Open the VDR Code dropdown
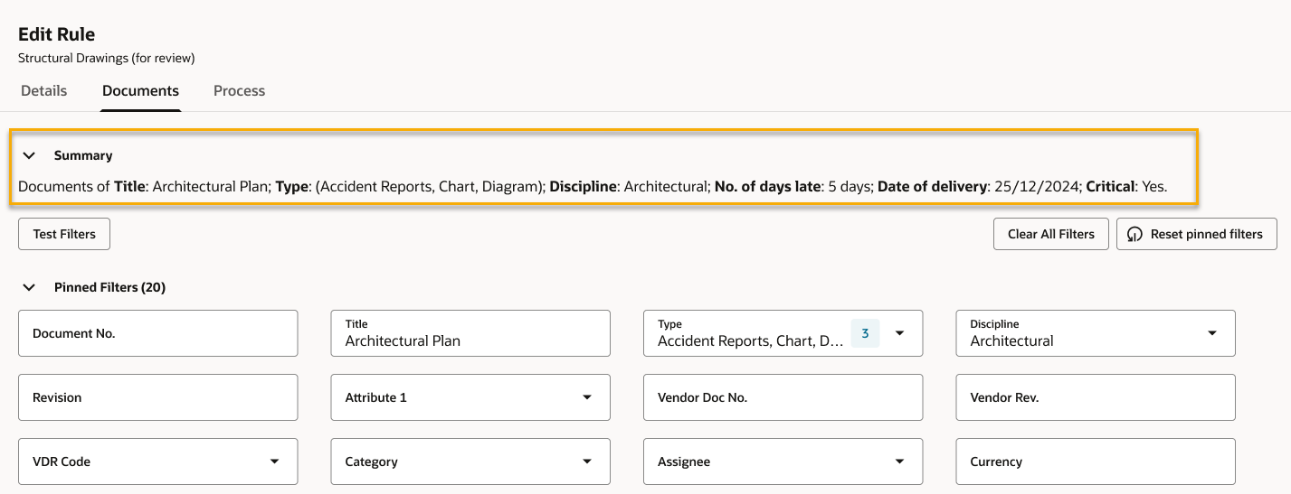The width and height of the screenshot is (1291, 494). point(274,461)
